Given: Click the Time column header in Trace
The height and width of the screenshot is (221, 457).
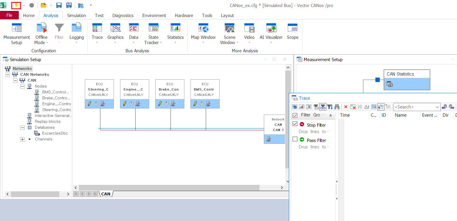Looking at the screenshot, I should coord(353,115).
